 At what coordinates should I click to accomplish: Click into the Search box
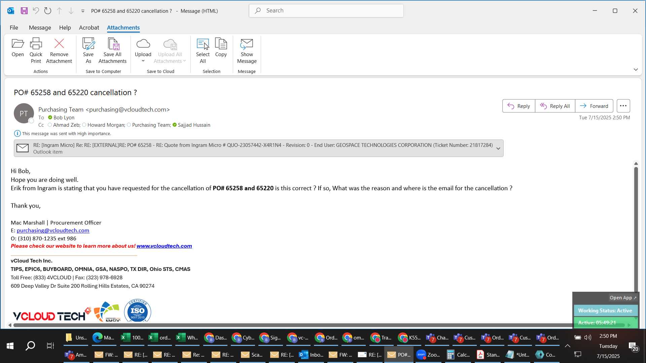point(326,11)
